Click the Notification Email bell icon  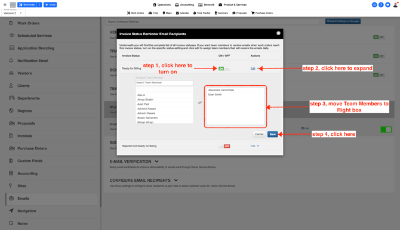click(11, 60)
